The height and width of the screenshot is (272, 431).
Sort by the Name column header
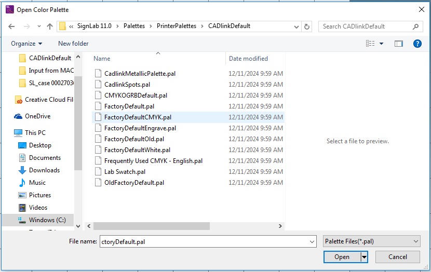click(102, 59)
